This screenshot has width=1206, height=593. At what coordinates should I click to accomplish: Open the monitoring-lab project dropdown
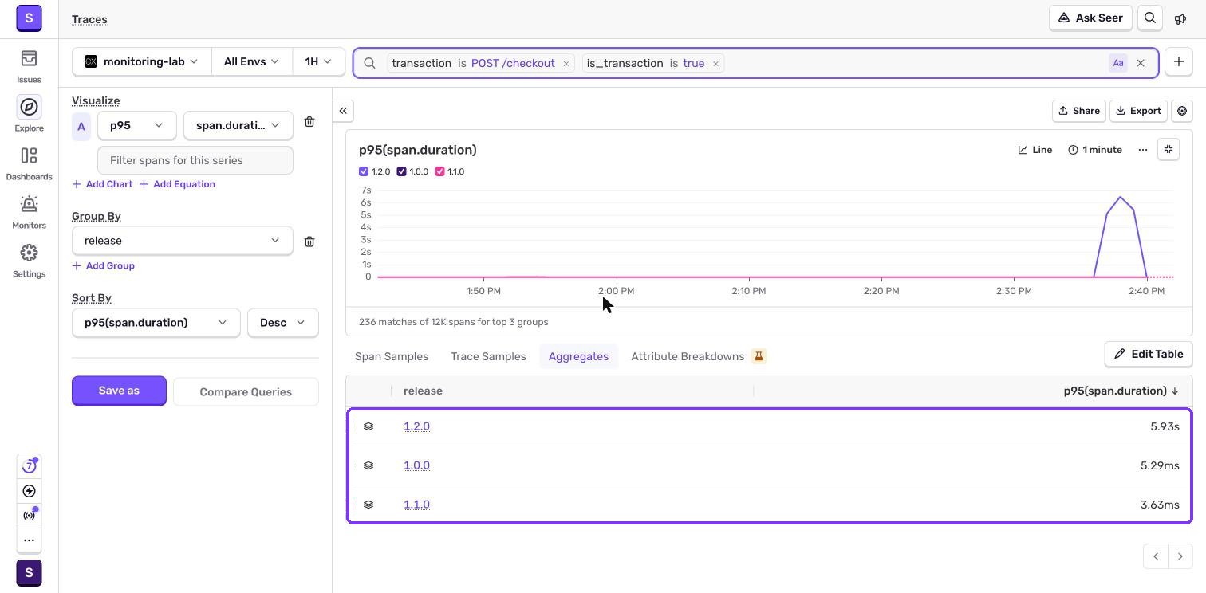pyautogui.click(x=142, y=61)
